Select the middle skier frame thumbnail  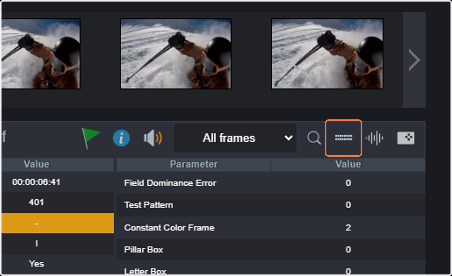(x=176, y=54)
